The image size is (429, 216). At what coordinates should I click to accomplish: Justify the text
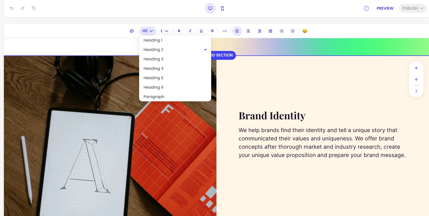point(270,31)
